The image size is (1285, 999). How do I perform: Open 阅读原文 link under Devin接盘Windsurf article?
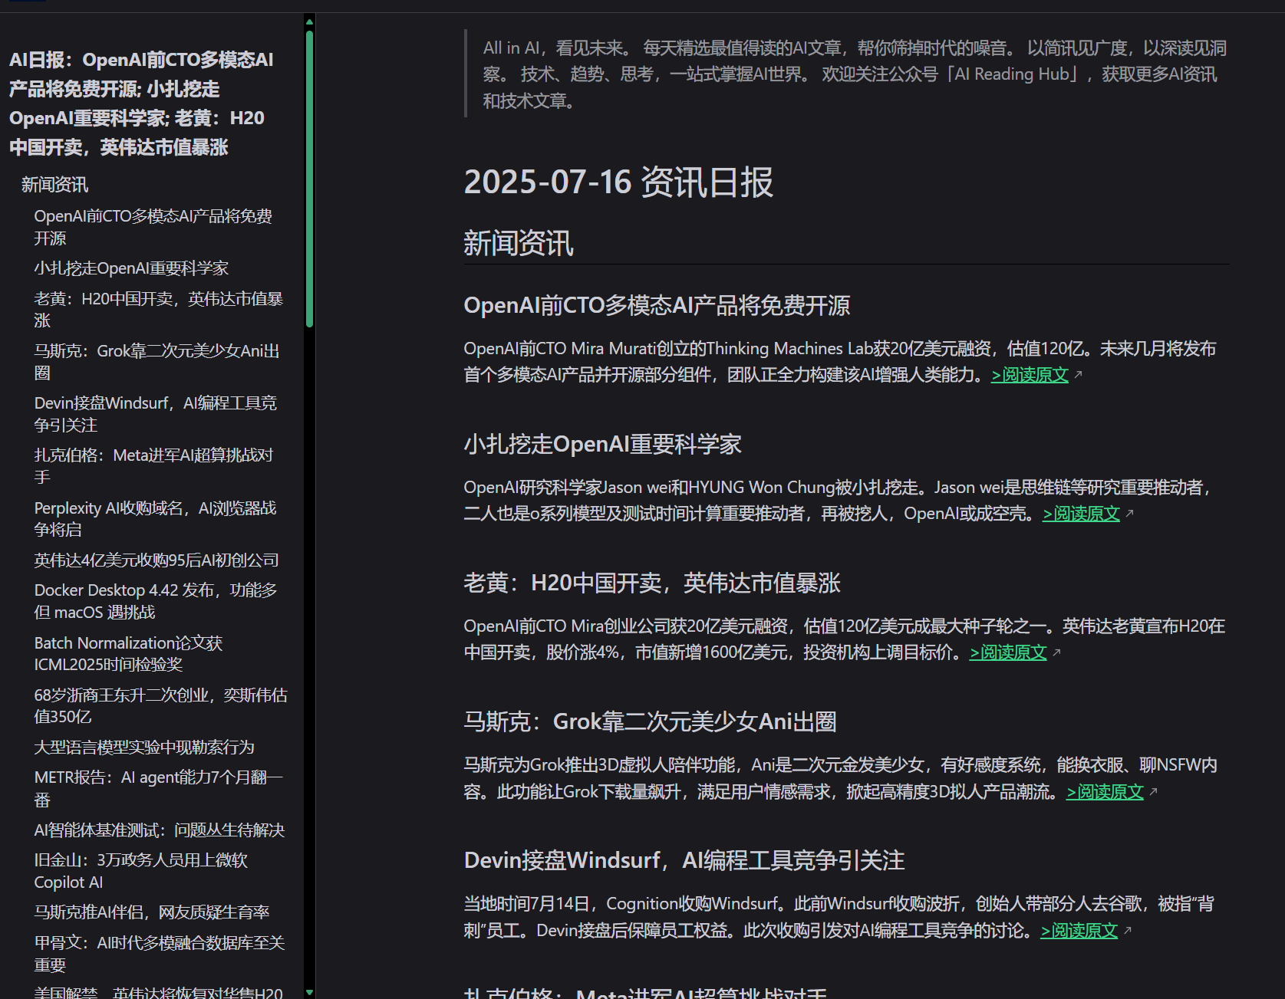click(1079, 931)
